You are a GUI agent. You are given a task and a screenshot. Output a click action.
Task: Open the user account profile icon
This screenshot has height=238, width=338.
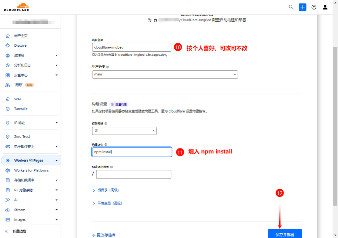(325, 7)
